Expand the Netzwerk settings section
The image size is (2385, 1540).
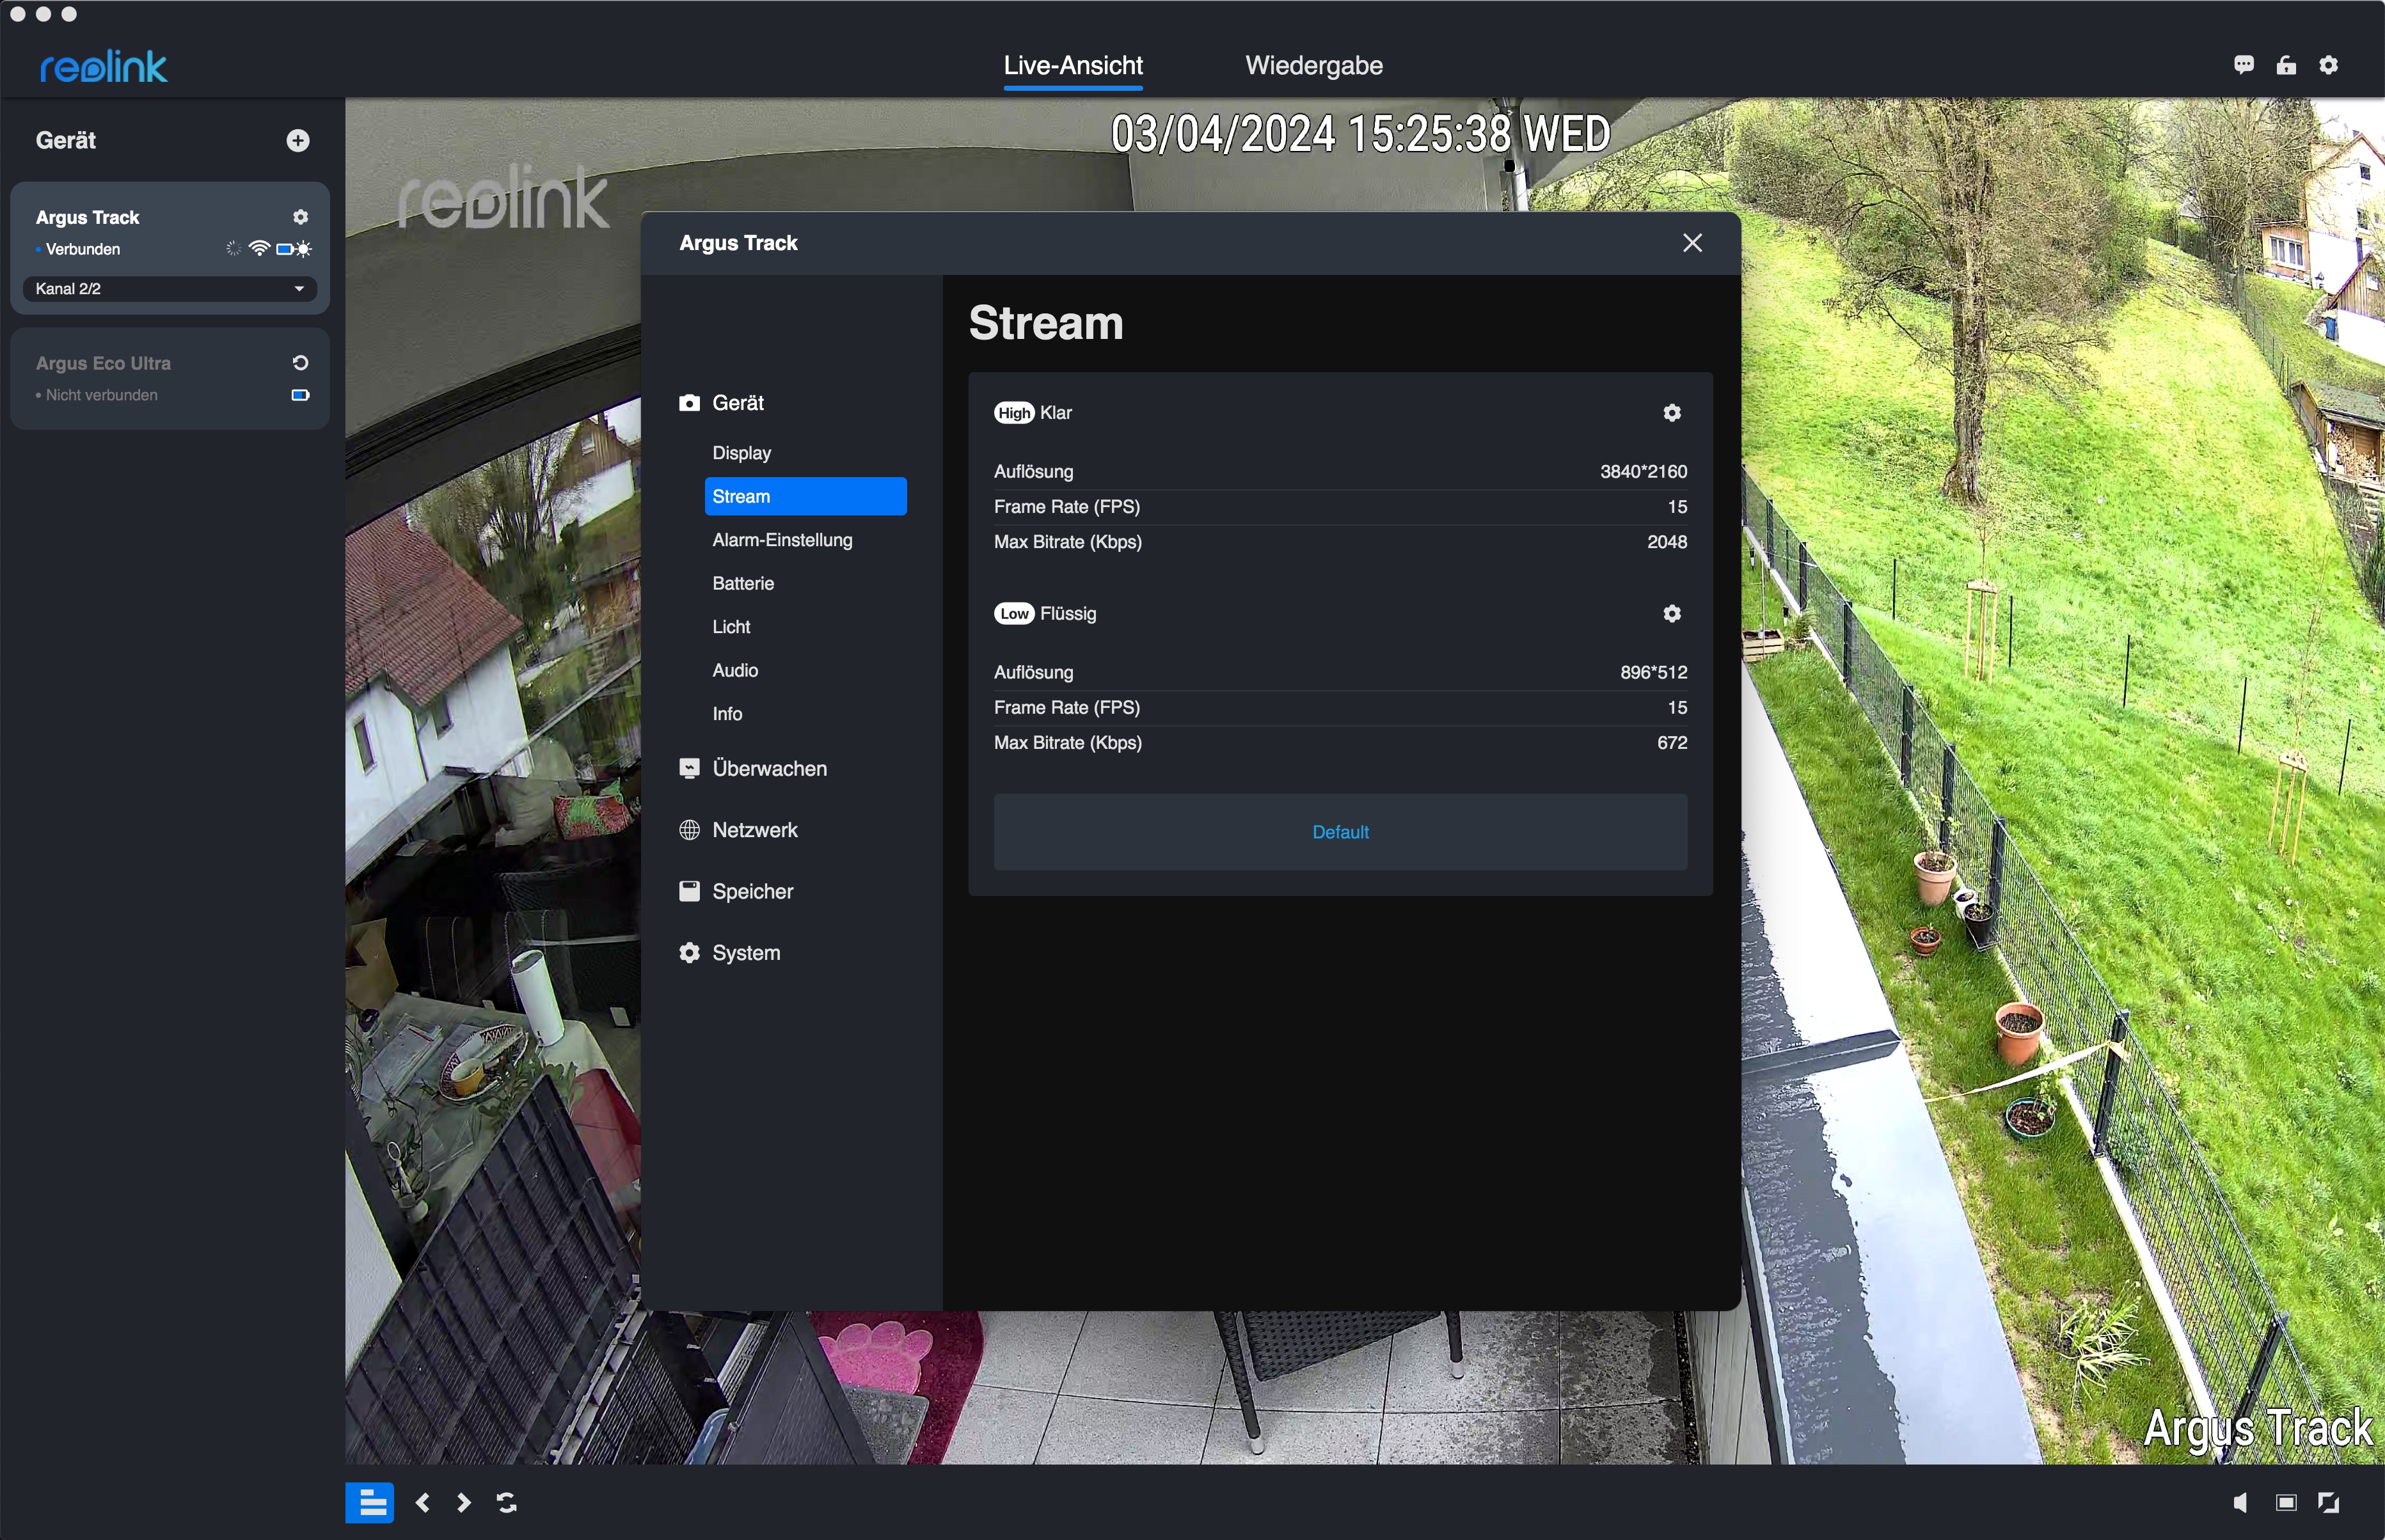tap(754, 830)
